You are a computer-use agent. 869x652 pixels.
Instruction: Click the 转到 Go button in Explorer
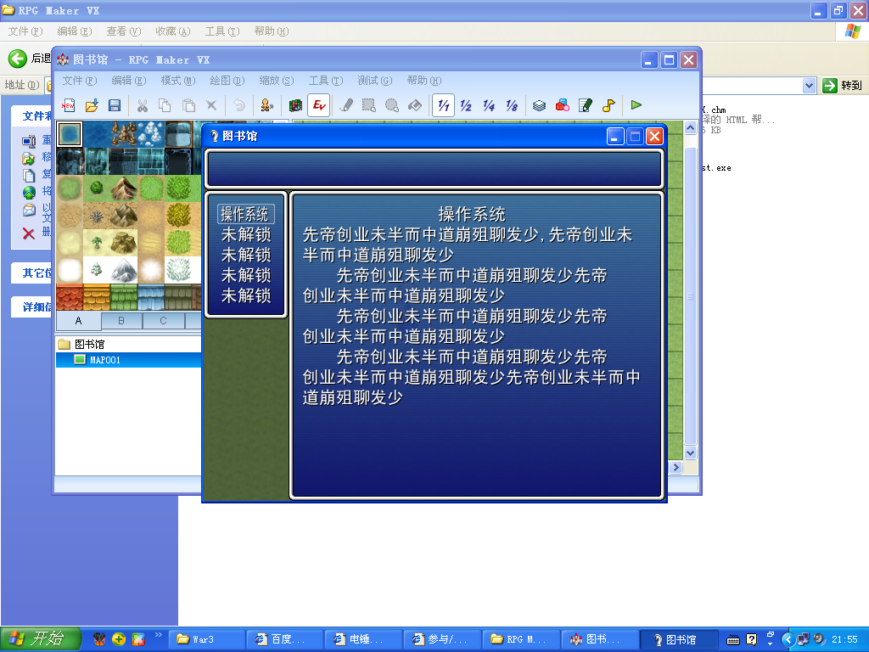coord(843,86)
